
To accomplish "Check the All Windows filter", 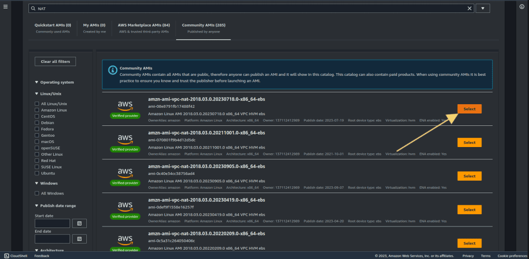I will tap(37, 193).
